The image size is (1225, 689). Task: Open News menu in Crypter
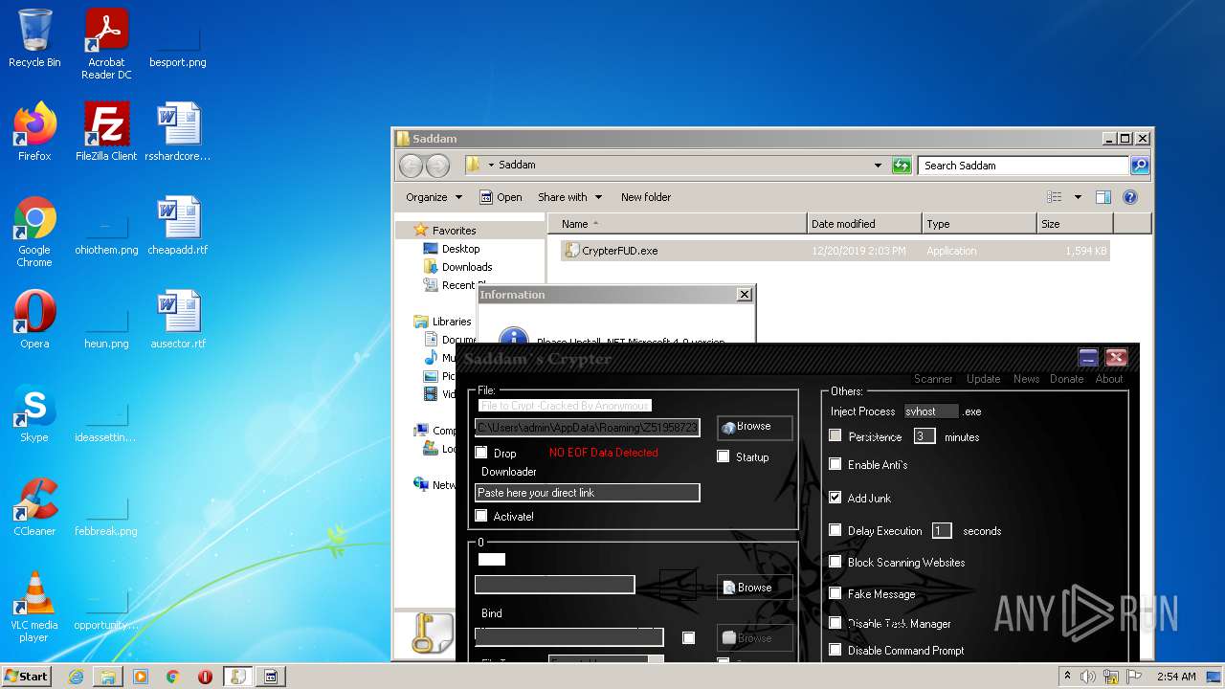(1026, 379)
